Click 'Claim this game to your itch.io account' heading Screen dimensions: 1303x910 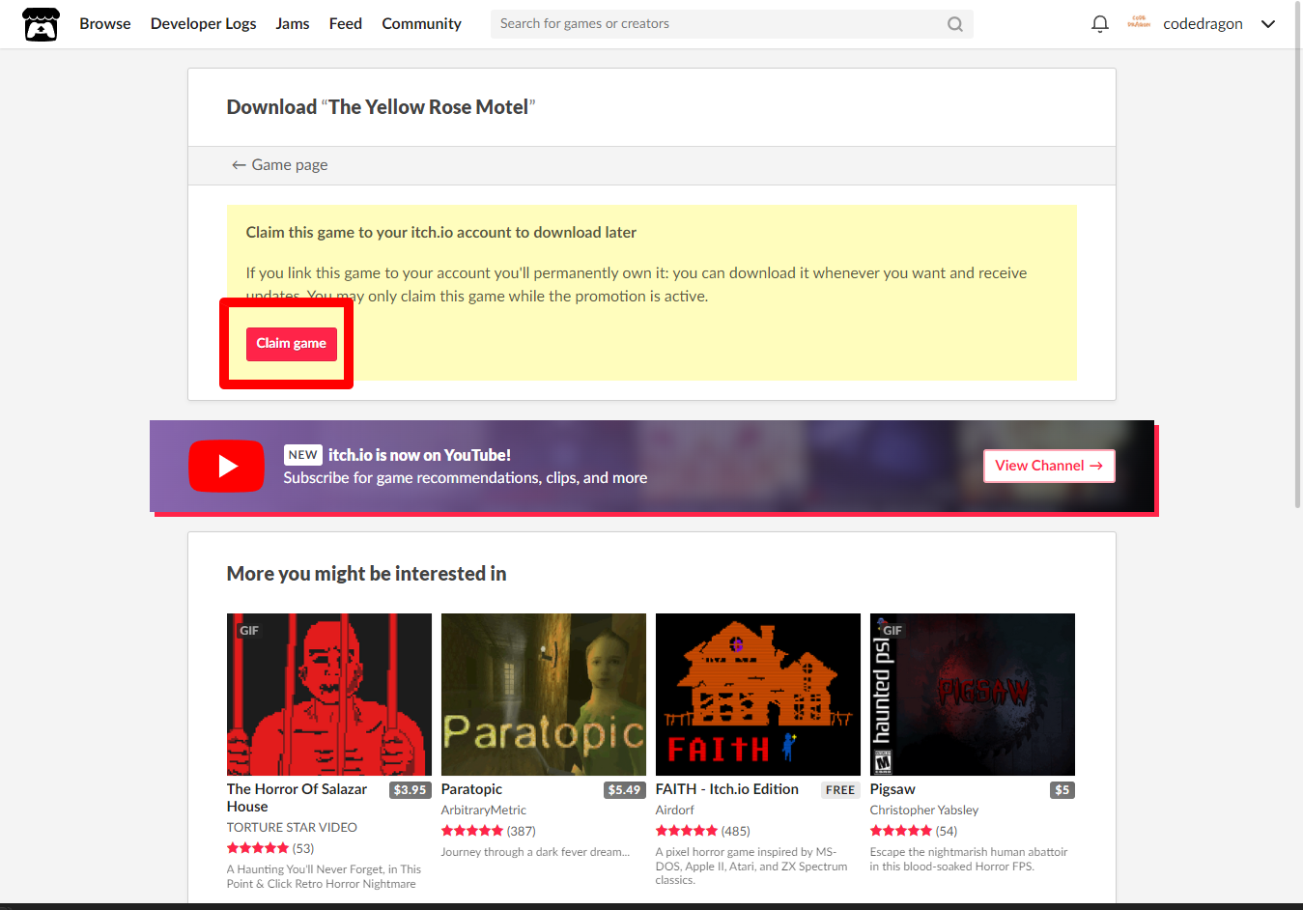tap(441, 233)
